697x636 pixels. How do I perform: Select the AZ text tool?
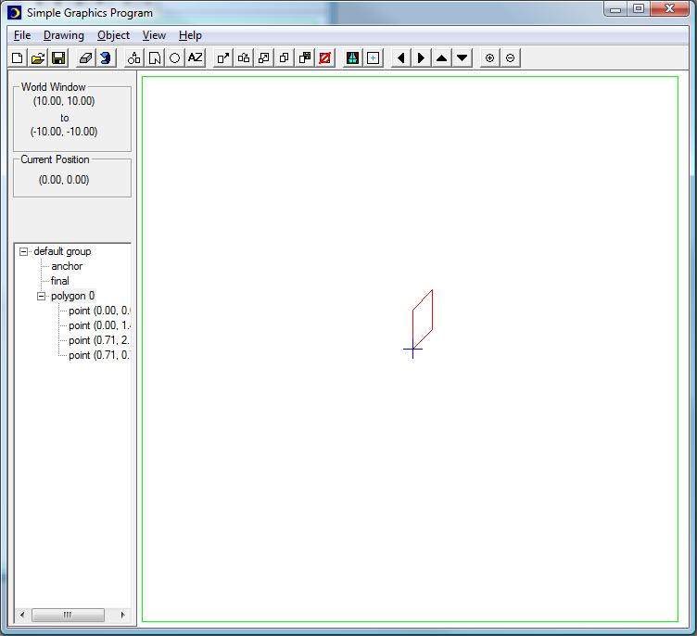pos(195,57)
